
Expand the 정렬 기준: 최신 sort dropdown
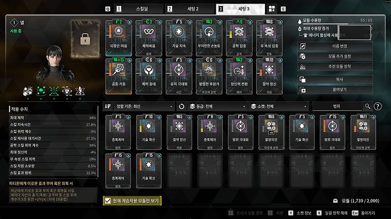pos(144,107)
